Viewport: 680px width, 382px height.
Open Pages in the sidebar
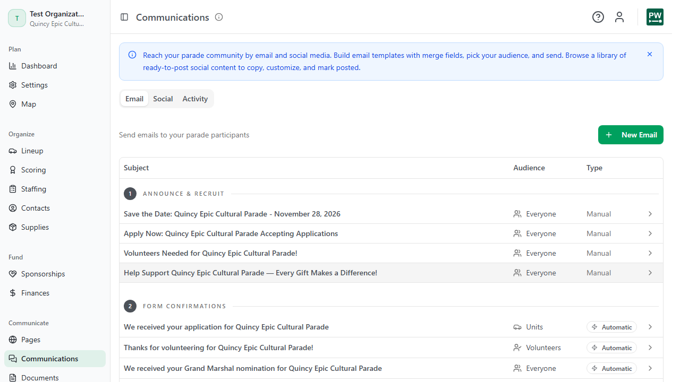55,340
